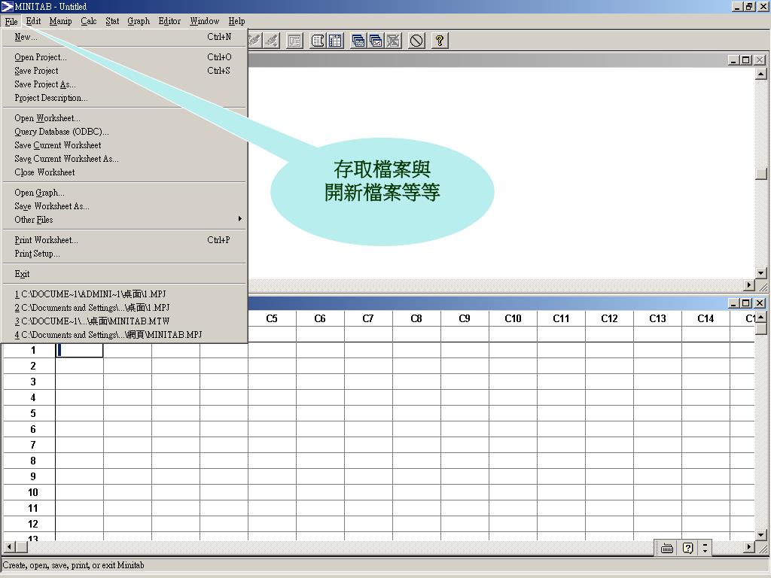Select worksheet row header 7
Screen dimensions: 771x578
coord(29,446)
